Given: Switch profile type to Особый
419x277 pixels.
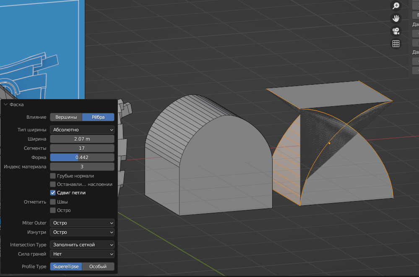Looking at the screenshot, I should point(98,267).
